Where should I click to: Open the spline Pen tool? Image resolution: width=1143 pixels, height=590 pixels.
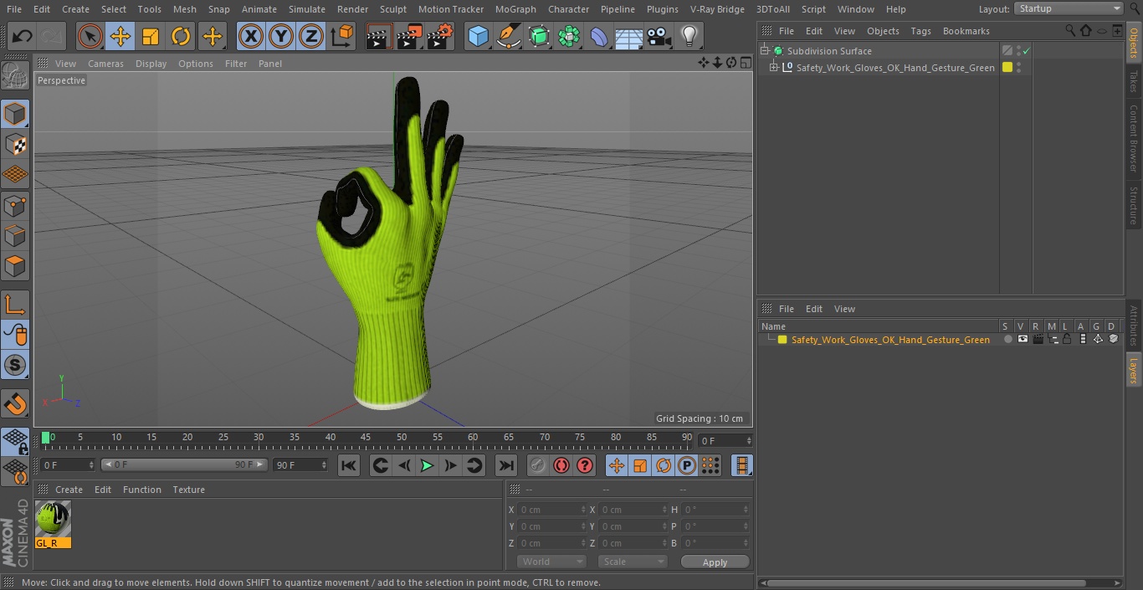[508, 36]
